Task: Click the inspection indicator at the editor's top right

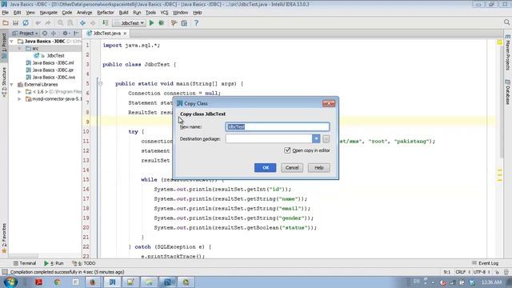Action: point(499,42)
